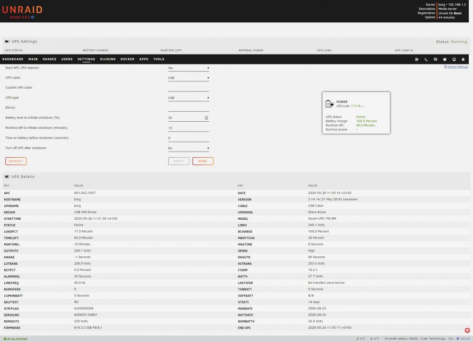
Task: Click the Default button
Action: point(16,161)
